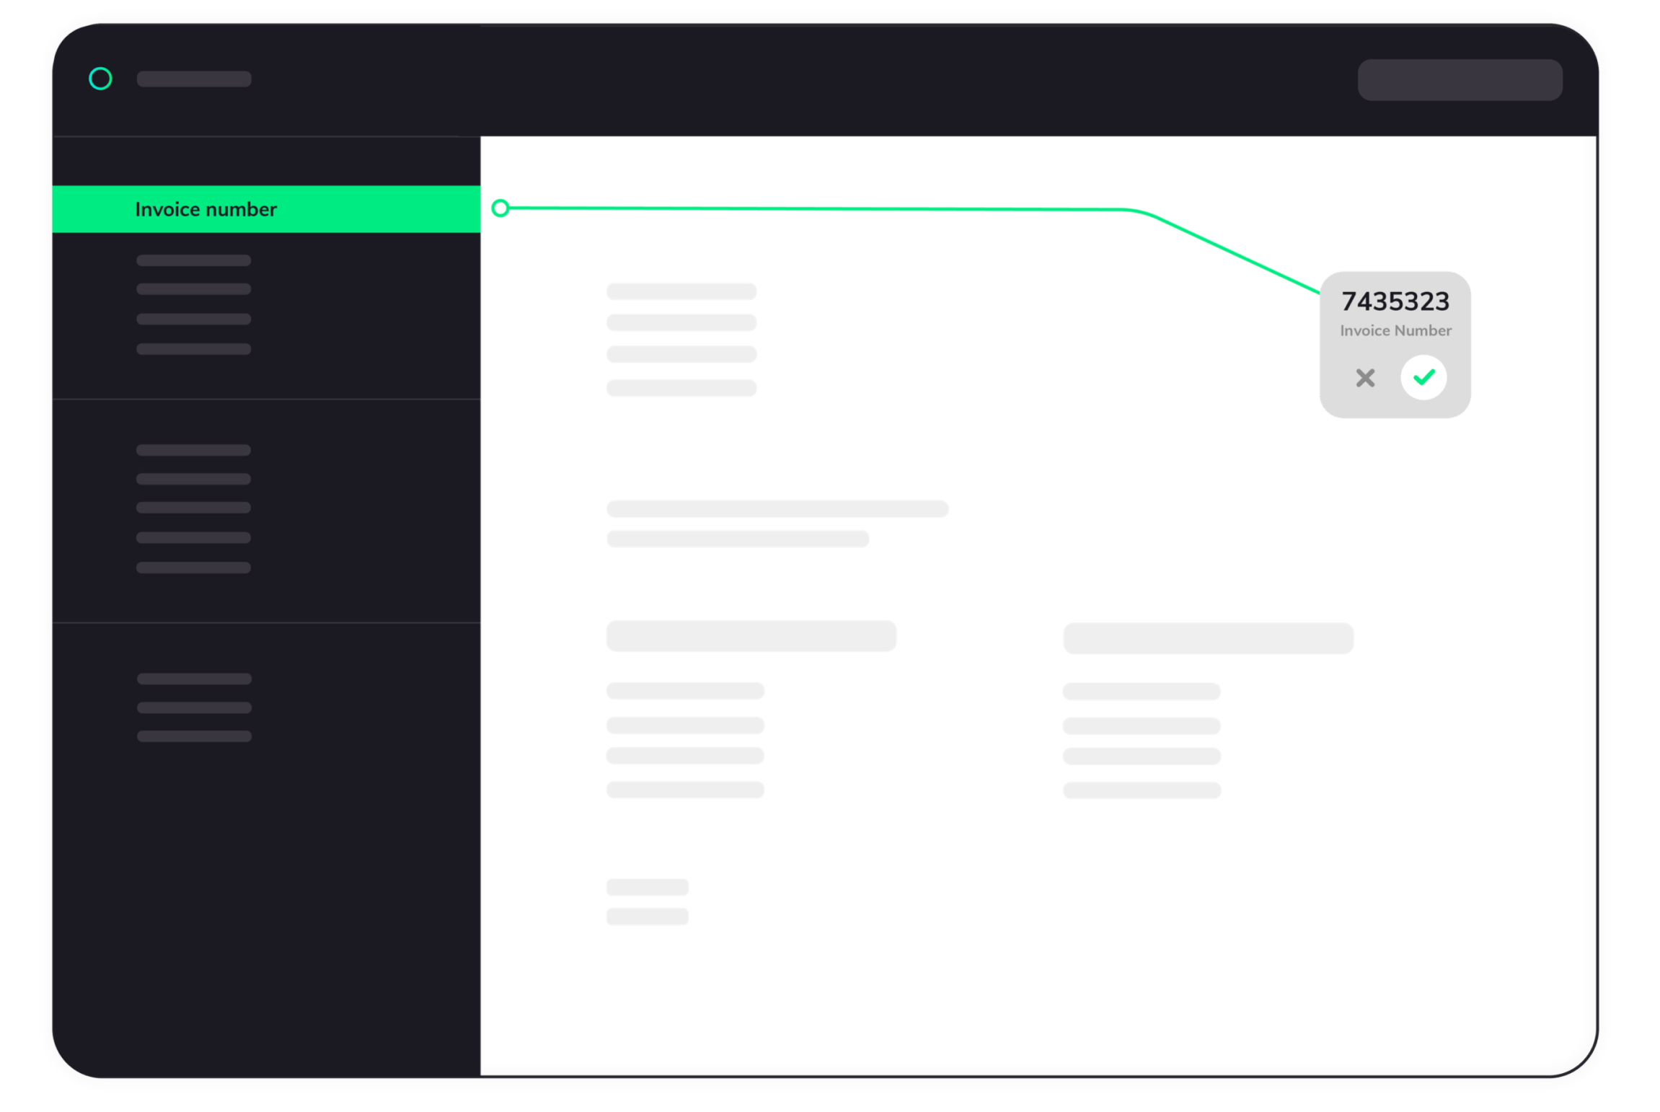This screenshot has height=1112, width=1660.
Task: Click the button placeholder in the top right header
Action: click(1460, 80)
